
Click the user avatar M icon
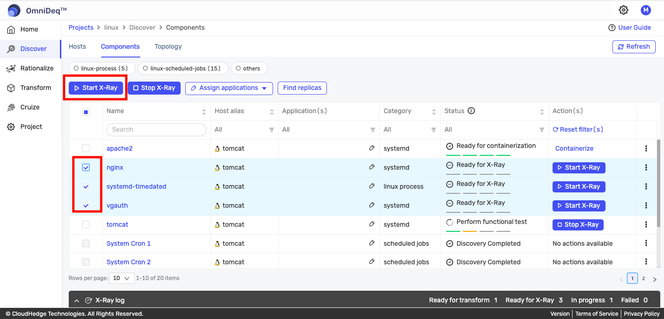645,10
